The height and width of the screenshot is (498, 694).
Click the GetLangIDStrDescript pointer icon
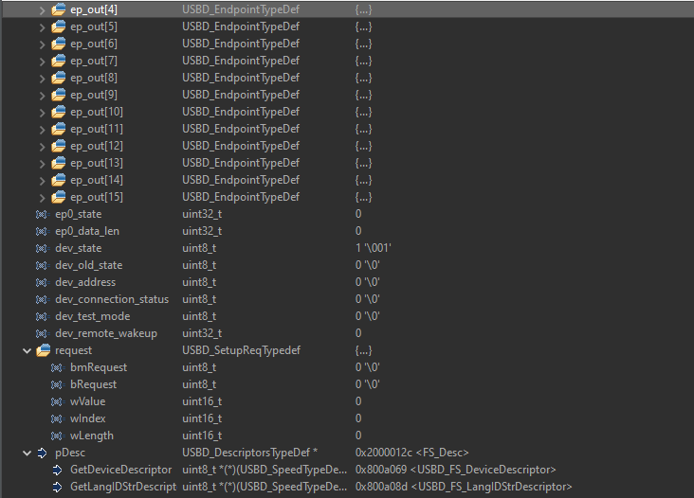[58, 487]
